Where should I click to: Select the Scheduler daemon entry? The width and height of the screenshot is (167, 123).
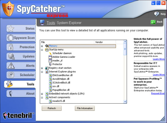click(62, 53)
